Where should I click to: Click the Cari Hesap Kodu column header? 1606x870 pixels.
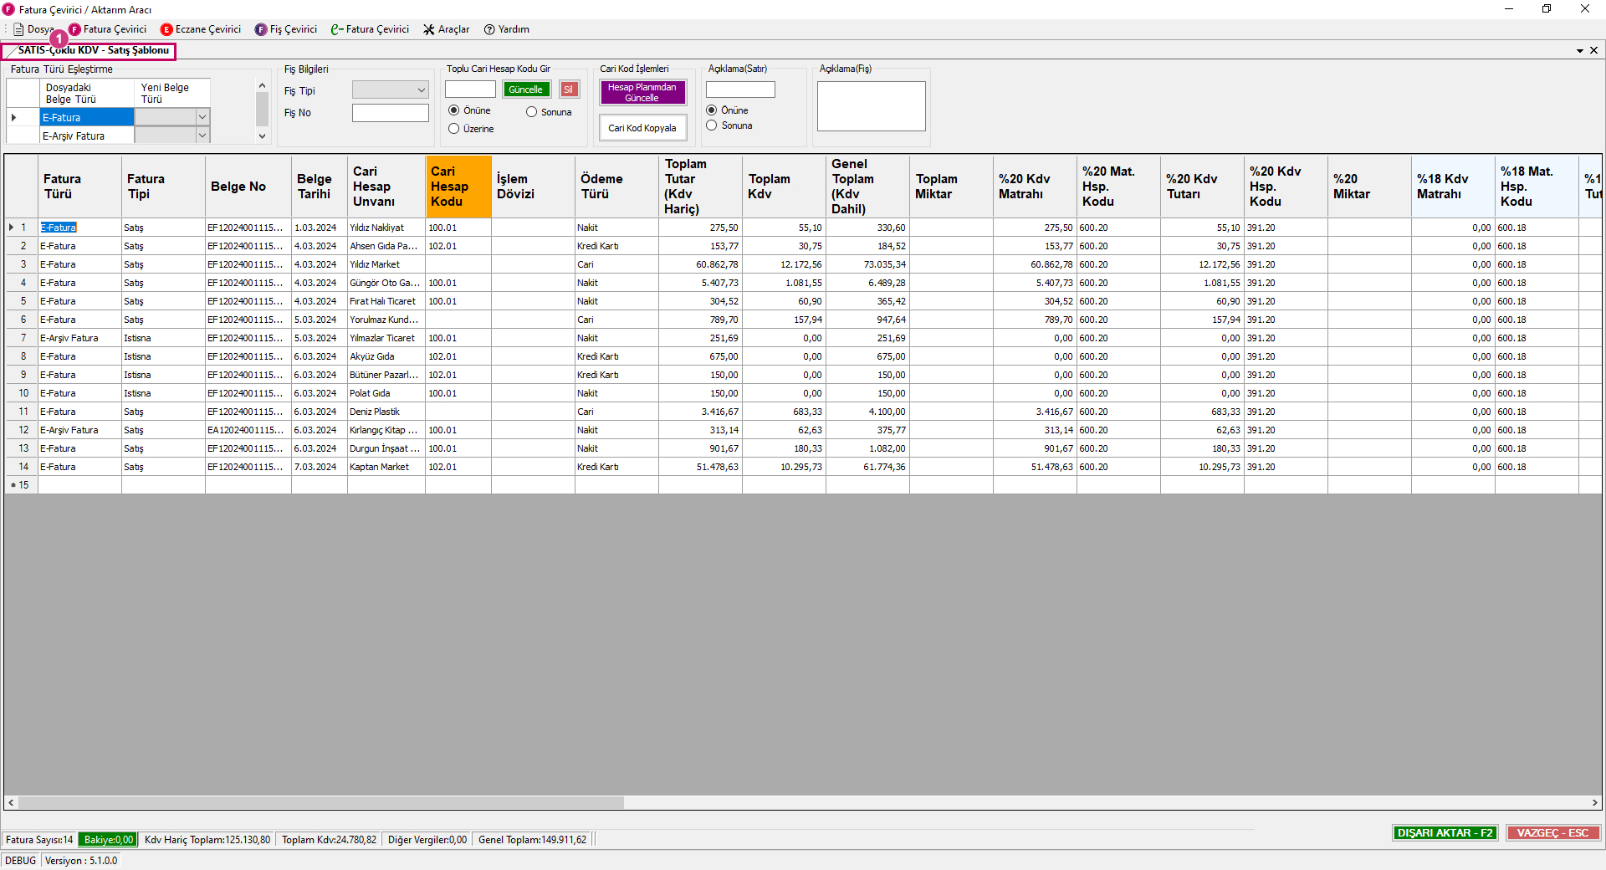[458, 186]
